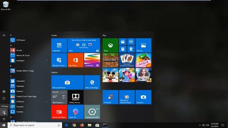The width and height of the screenshot is (228, 128).
Task: Focus the taskbar search box
Action: [x=35, y=125]
